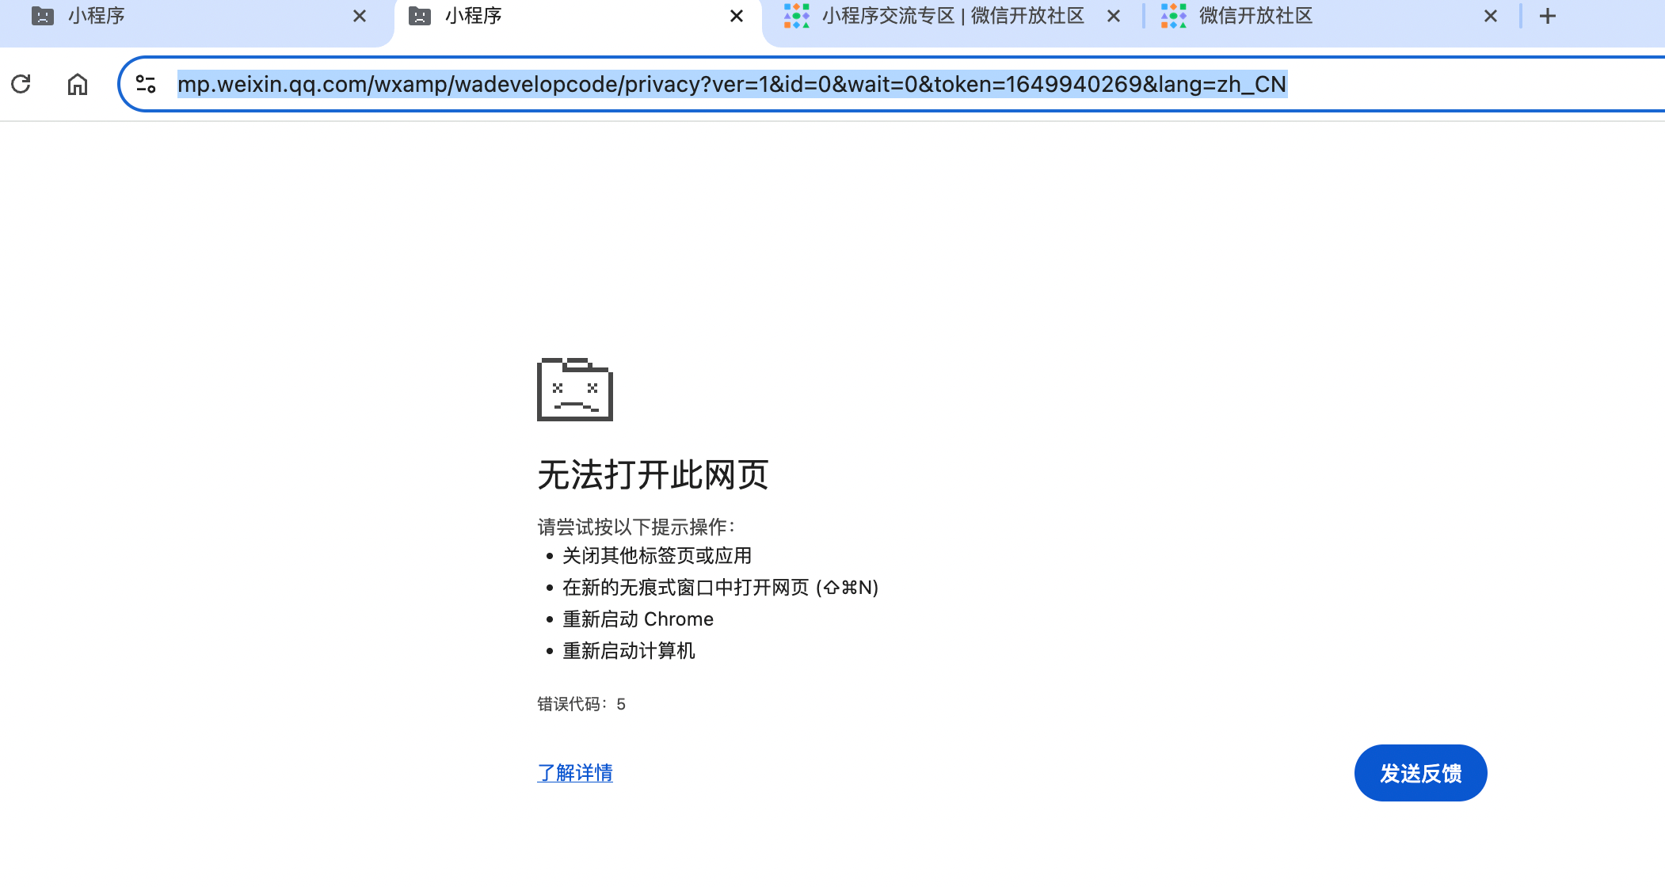Click the home button icon
Screen dimensions: 1665x887
pos(77,84)
